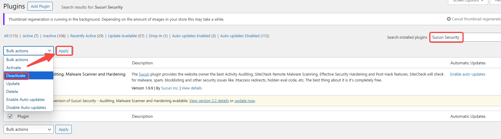Pick Disable Auto-updates bulk option

point(26,107)
